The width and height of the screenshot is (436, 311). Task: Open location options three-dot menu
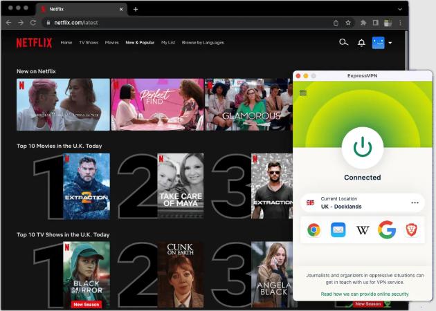coord(415,202)
